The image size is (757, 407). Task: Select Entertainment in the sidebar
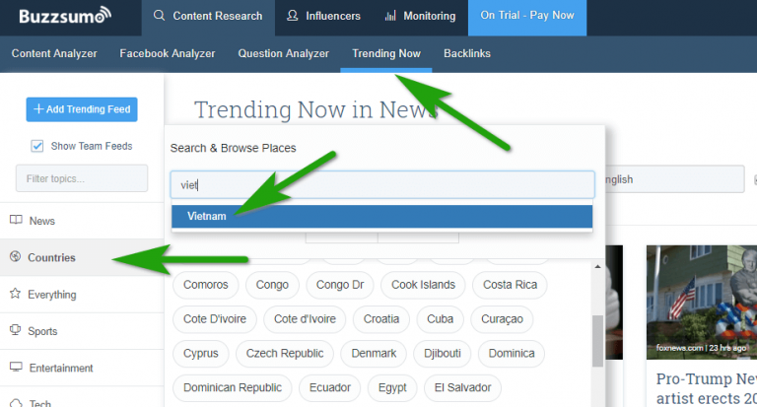point(82,368)
